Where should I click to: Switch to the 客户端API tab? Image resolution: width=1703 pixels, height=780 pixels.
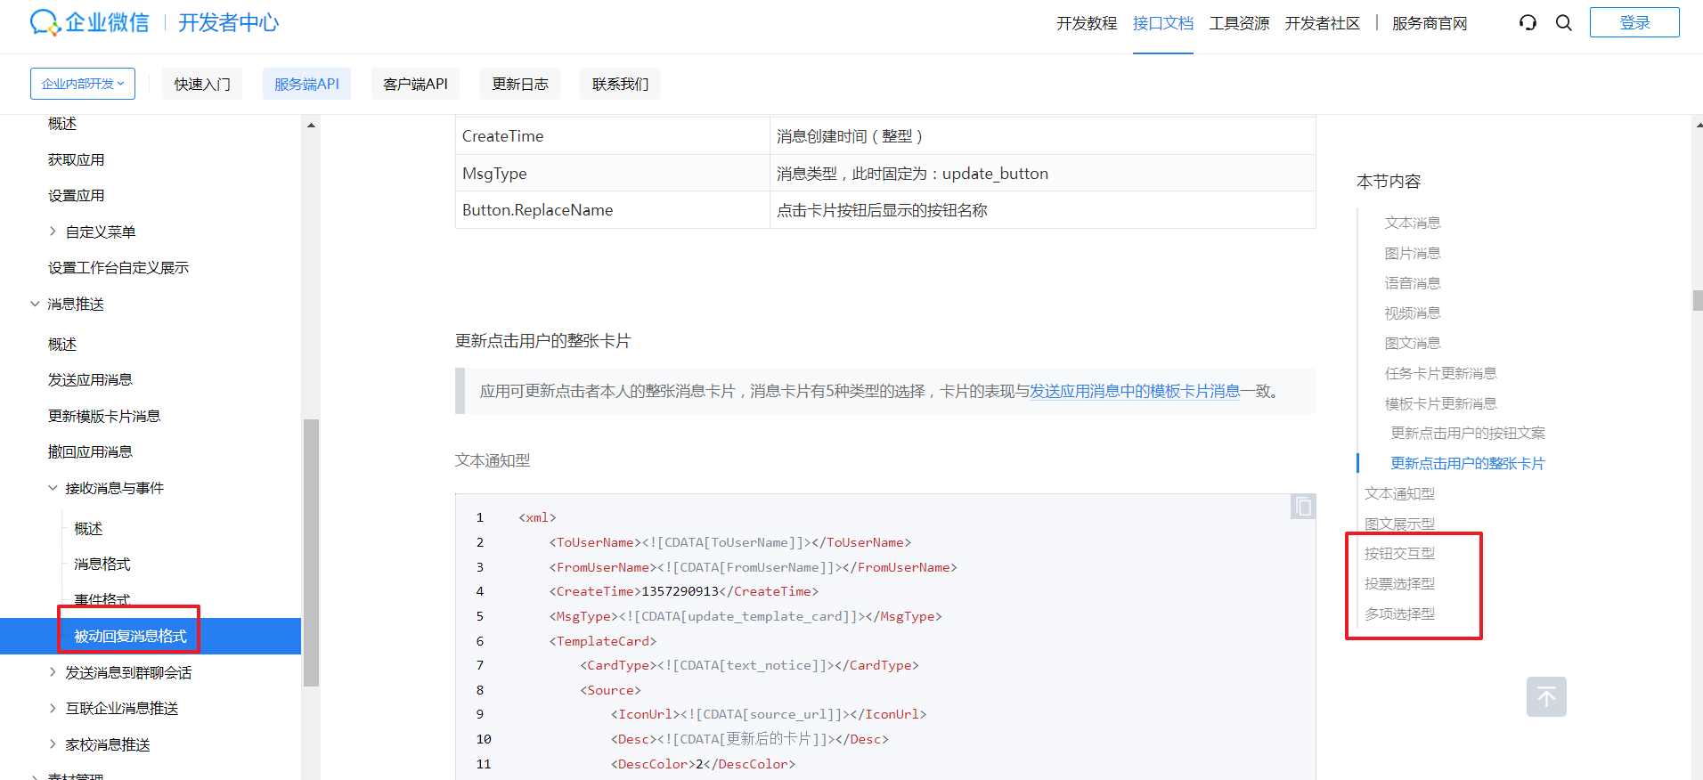[415, 84]
